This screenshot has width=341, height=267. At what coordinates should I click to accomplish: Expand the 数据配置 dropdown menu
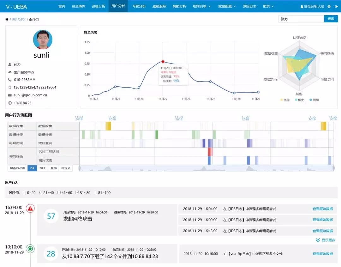pyautogui.click(x=227, y=6)
